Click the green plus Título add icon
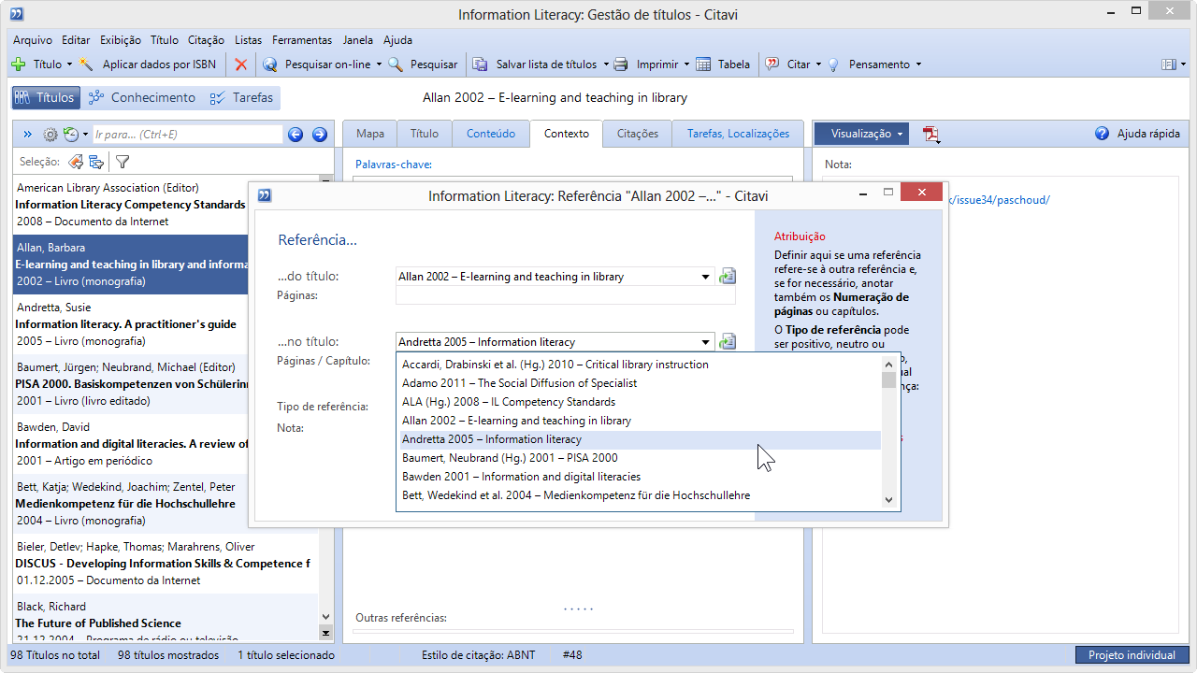This screenshot has width=1197, height=673. (x=19, y=64)
